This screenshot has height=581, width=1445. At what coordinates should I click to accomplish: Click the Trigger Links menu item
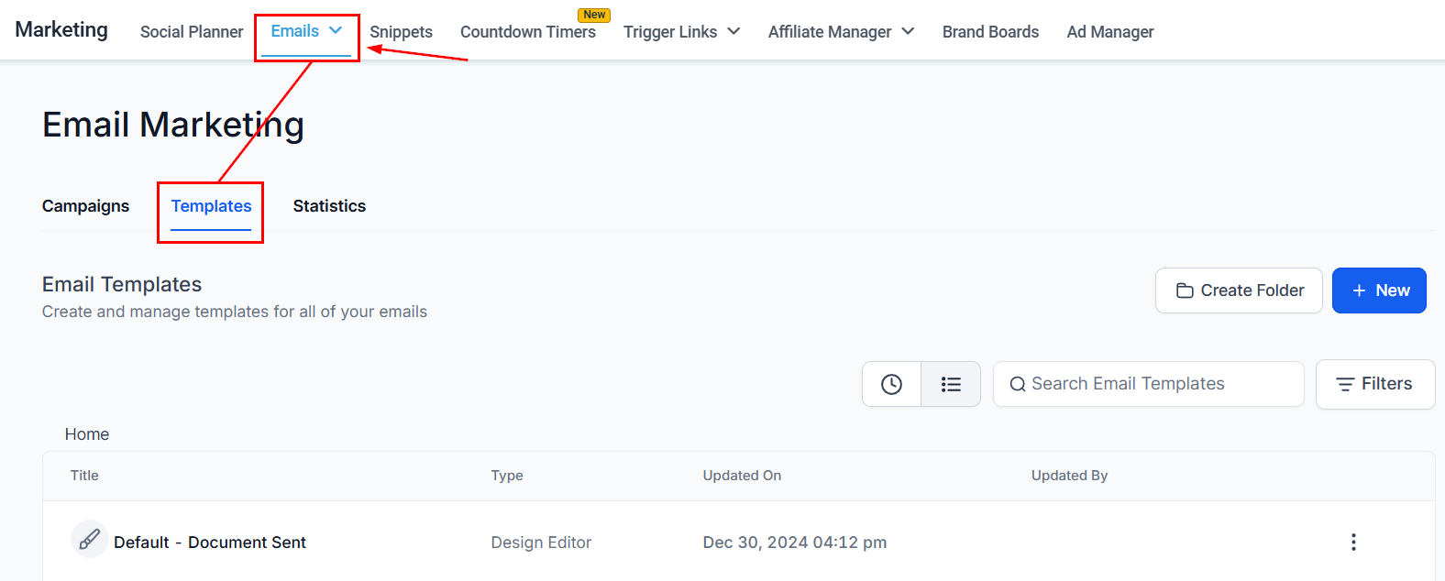tap(670, 32)
